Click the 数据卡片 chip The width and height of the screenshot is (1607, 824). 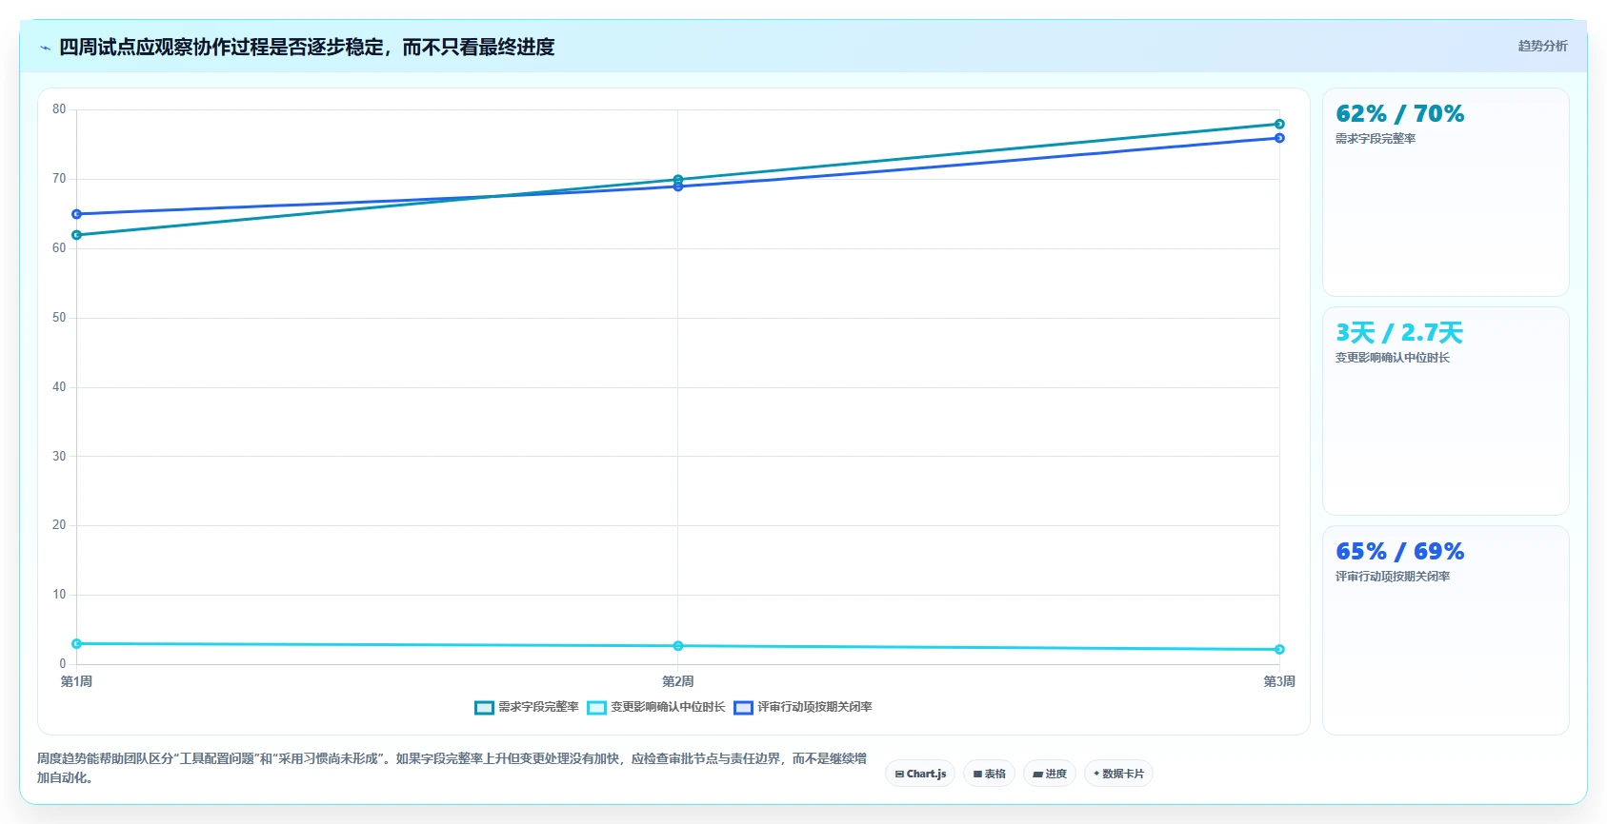(x=1118, y=774)
